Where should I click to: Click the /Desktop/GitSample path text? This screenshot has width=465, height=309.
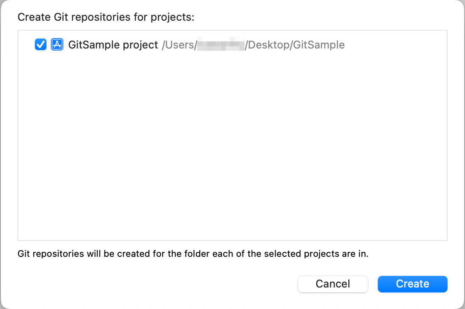click(295, 45)
